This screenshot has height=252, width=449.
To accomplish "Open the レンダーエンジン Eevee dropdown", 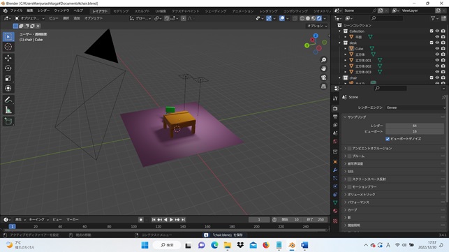I will coord(415,108).
